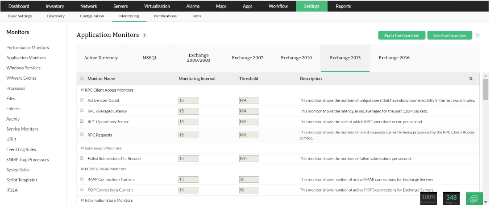Viewport: 490px width, 205px height.
Task: Toggle the select-all Monitor Name checkbox
Action: (x=82, y=79)
